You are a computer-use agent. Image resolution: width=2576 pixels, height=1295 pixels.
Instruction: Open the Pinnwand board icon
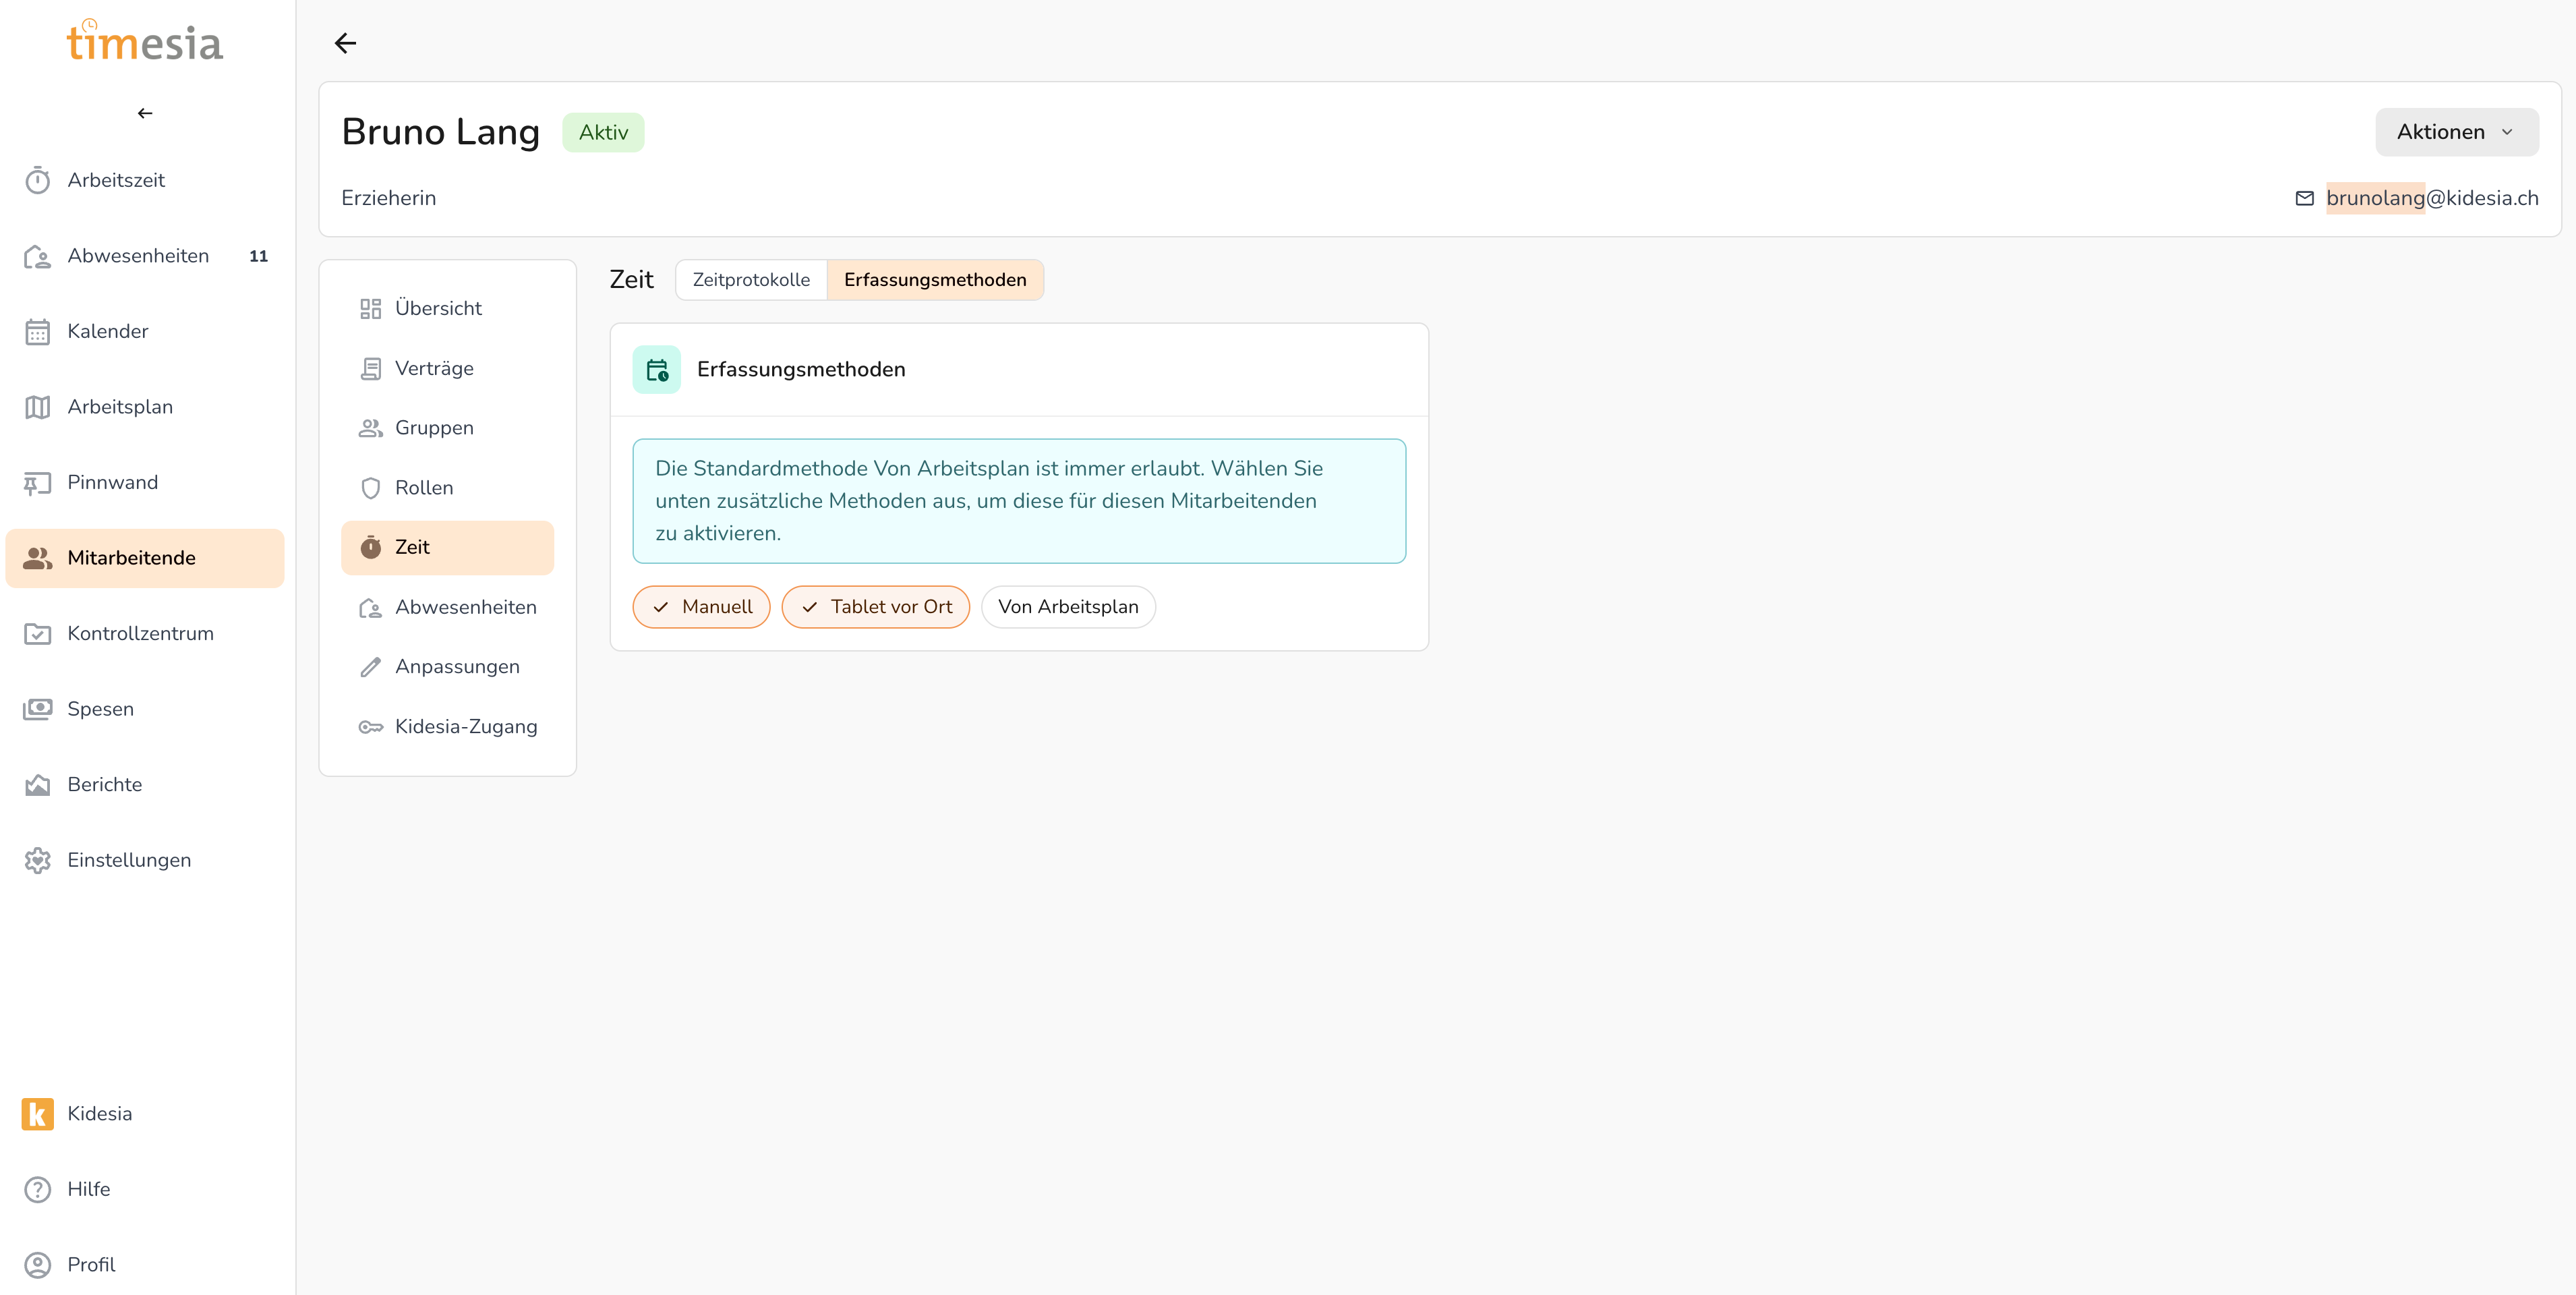(x=38, y=483)
